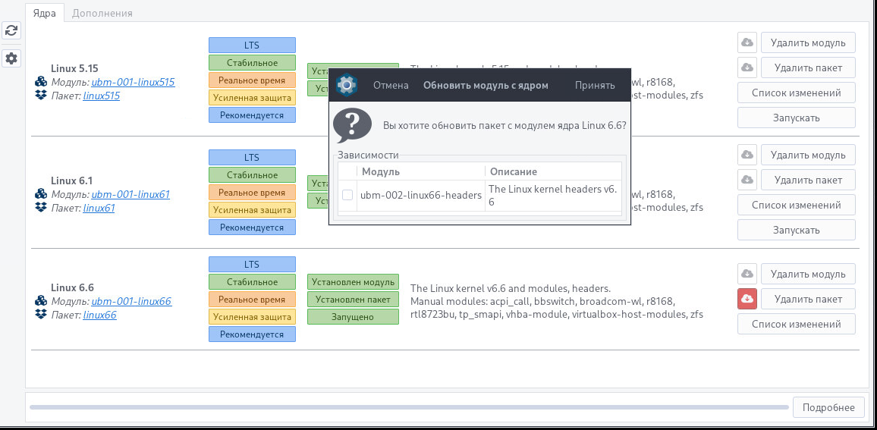Click Отмена in the dialog

(x=391, y=86)
